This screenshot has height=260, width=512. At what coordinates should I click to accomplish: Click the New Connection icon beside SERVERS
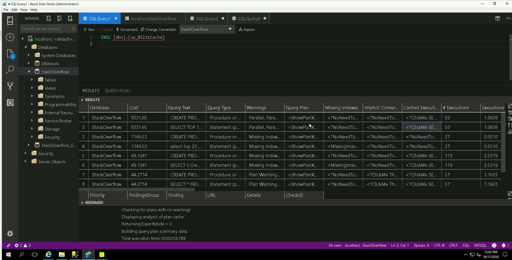pyautogui.click(x=49, y=18)
